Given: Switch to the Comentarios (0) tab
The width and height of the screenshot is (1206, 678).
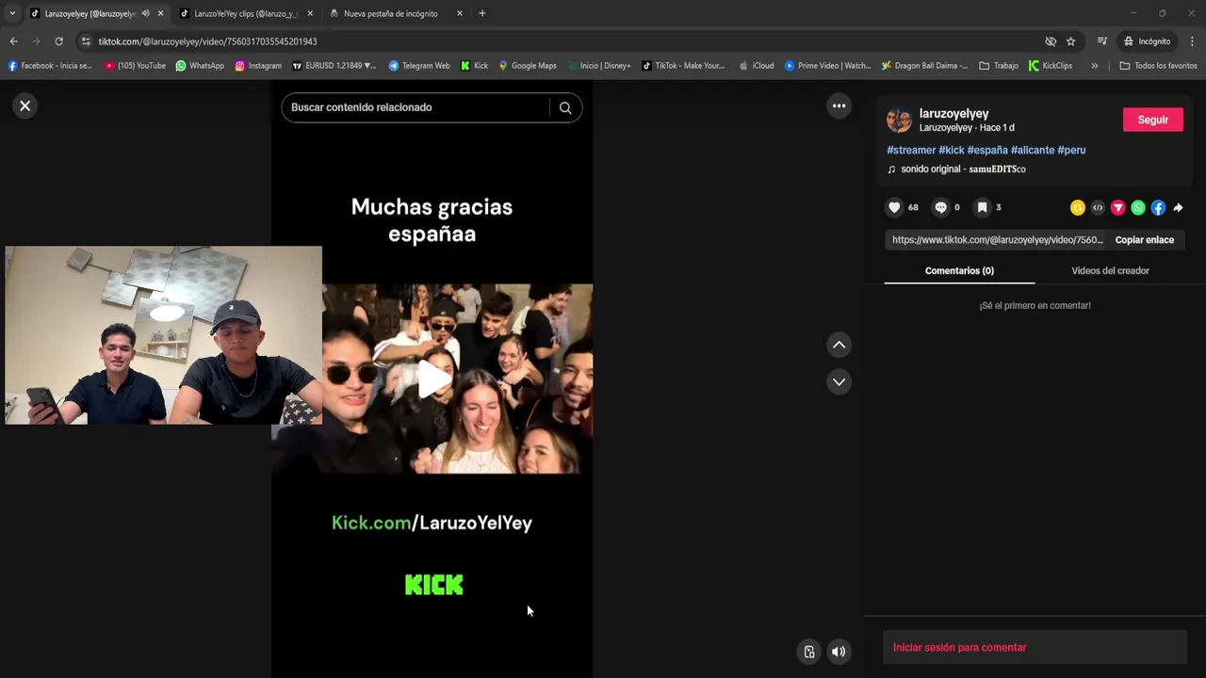Looking at the screenshot, I should [959, 271].
